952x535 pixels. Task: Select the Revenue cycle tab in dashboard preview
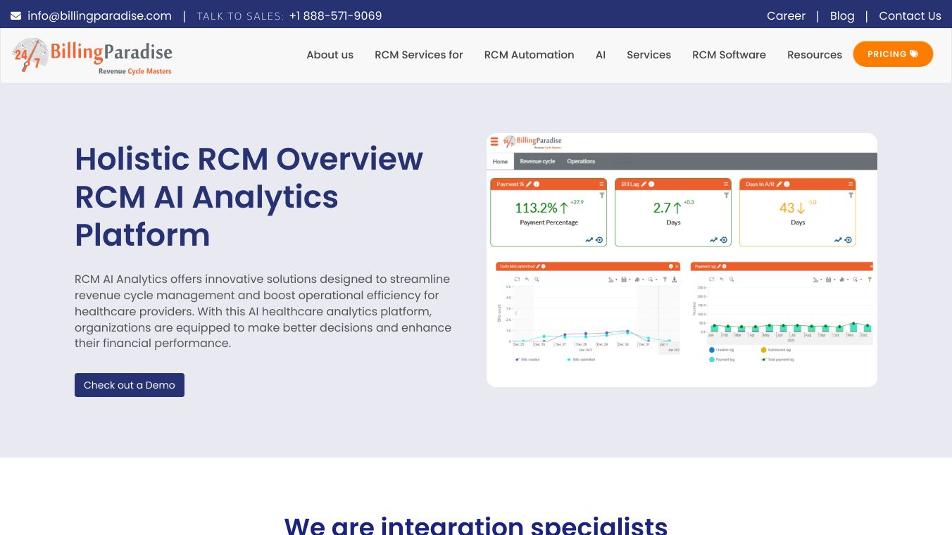(537, 161)
